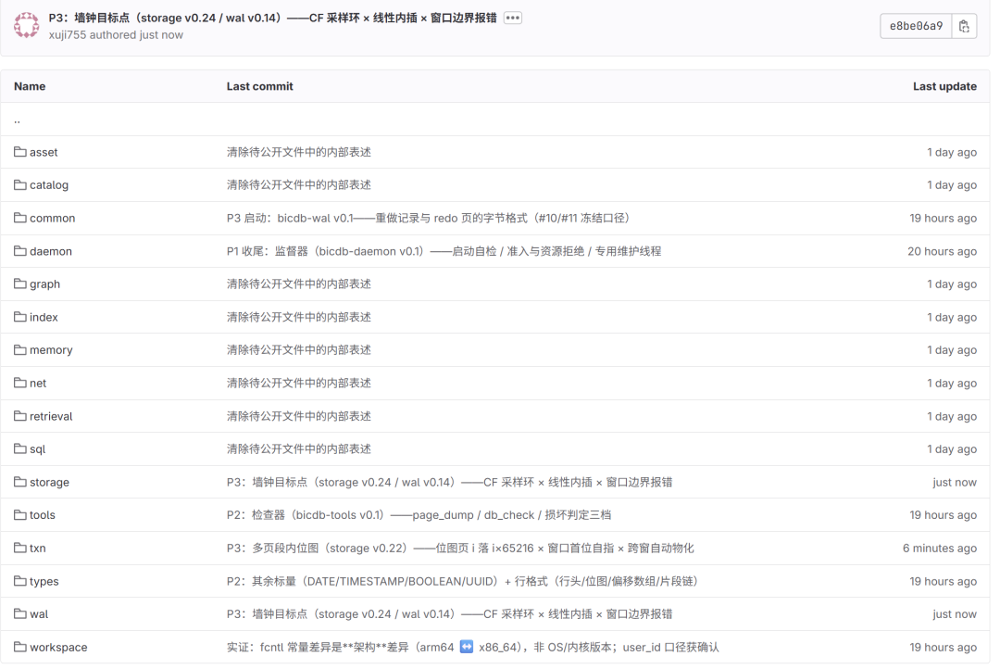Open the txn directory name
The height and width of the screenshot is (669, 1000).
point(38,549)
